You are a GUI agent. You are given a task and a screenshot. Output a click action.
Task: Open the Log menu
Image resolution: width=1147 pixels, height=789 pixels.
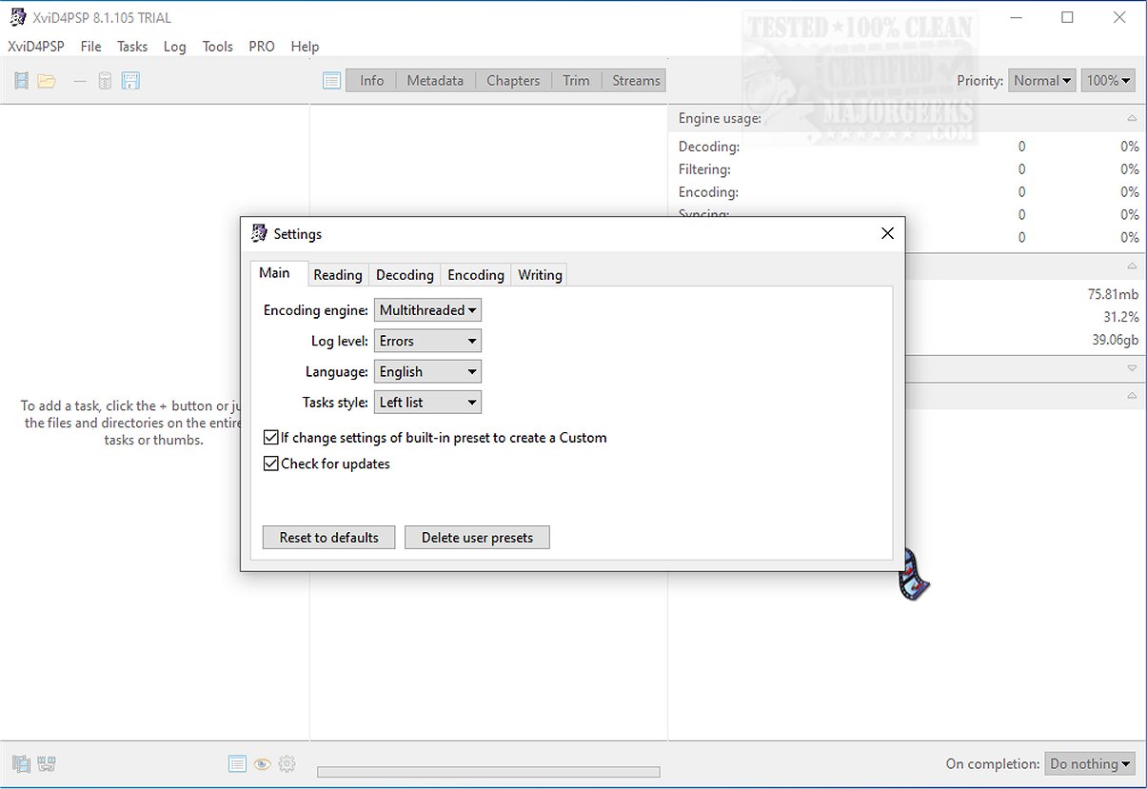coord(175,46)
